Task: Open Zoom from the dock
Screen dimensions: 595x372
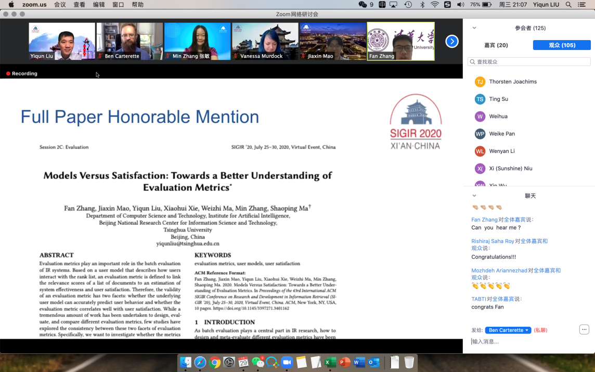Action: pyautogui.click(x=287, y=362)
